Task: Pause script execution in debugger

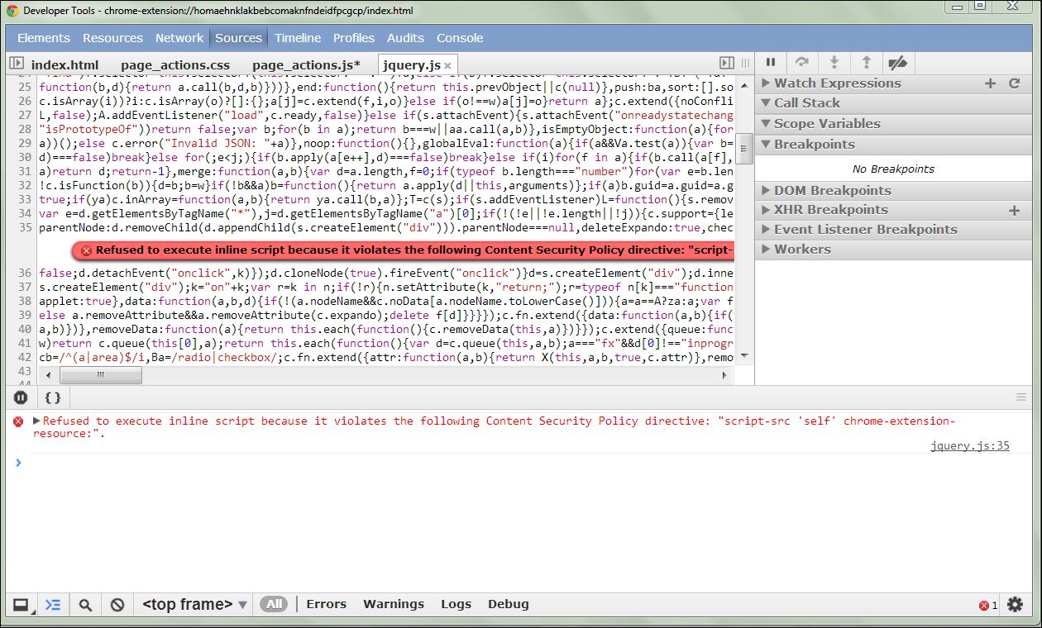Action: click(771, 62)
